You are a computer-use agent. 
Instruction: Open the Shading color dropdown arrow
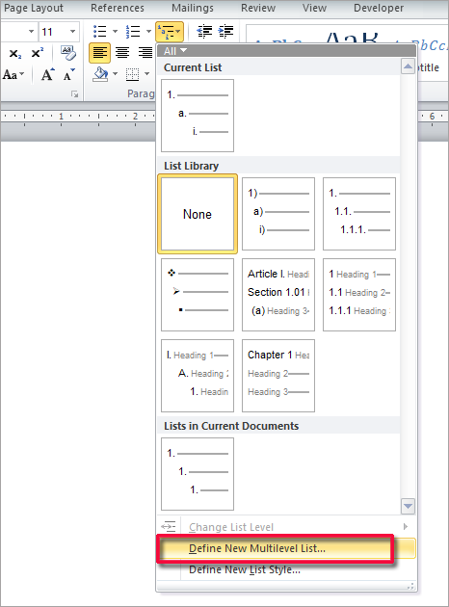coord(115,73)
